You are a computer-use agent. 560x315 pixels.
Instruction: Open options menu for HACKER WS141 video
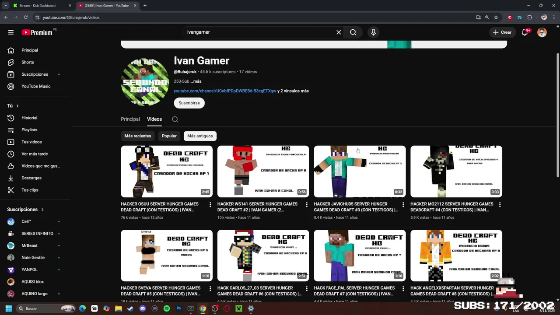point(307,204)
